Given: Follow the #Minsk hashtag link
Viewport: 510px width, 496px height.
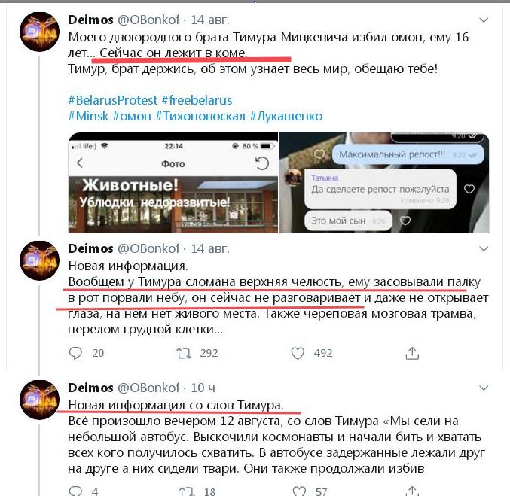Looking at the screenshot, I should [88, 116].
